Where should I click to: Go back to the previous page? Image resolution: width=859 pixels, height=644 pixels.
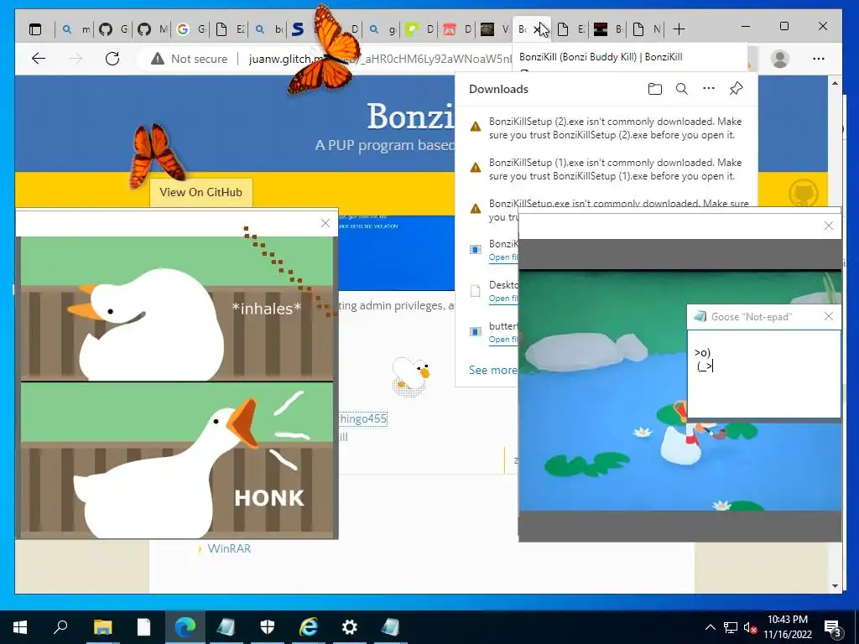(x=39, y=59)
